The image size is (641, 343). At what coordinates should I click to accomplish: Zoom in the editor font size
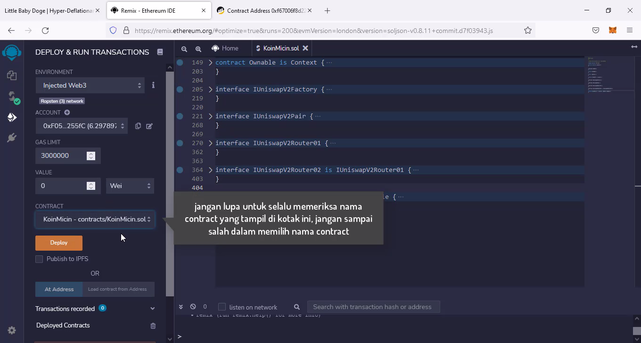click(198, 49)
